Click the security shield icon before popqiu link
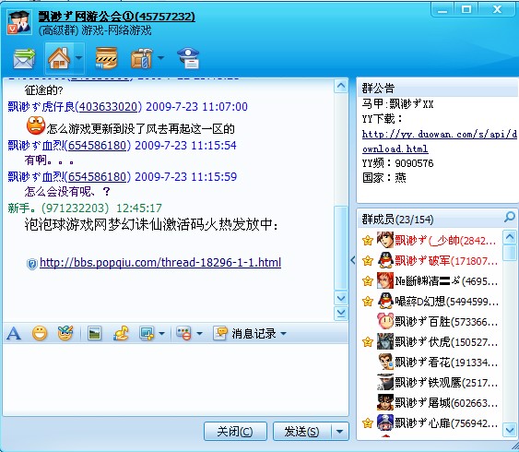The image size is (519, 452). (31, 264)
